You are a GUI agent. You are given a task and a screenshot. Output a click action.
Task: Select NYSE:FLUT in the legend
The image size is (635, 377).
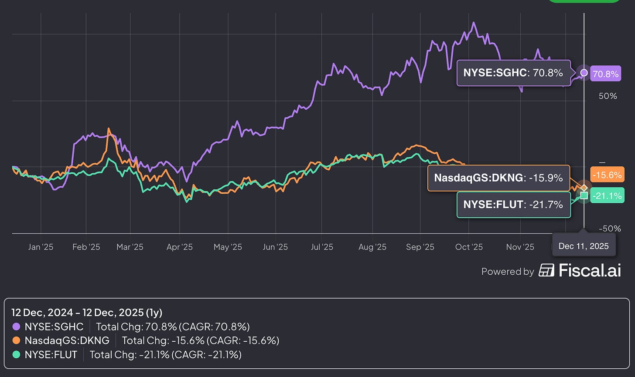coord(51,355)
